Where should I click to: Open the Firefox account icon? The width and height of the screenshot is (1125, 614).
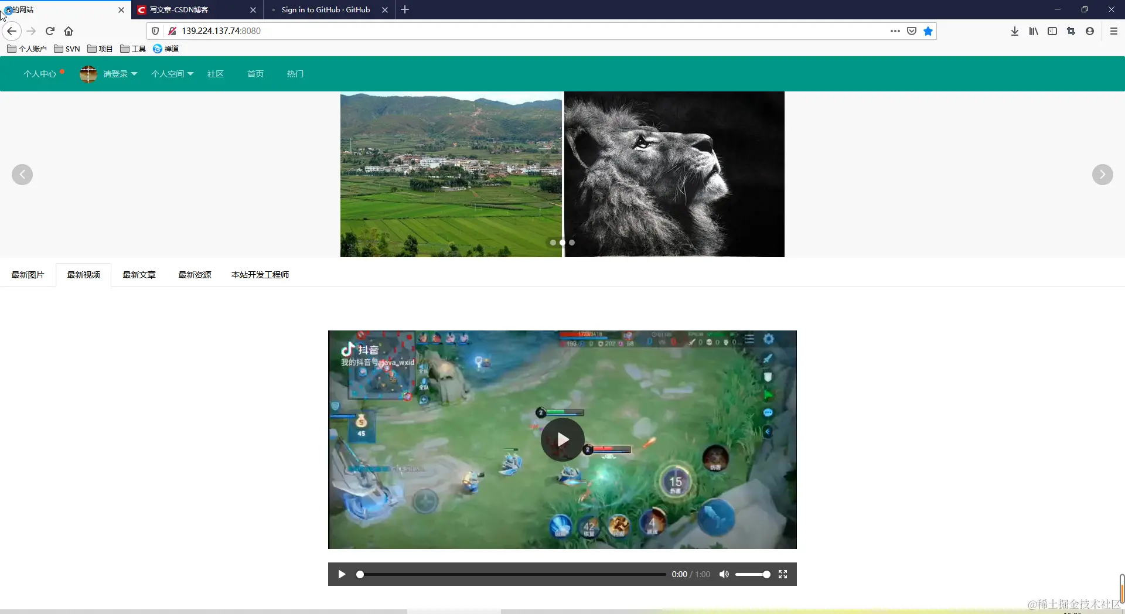point(1090,31)
